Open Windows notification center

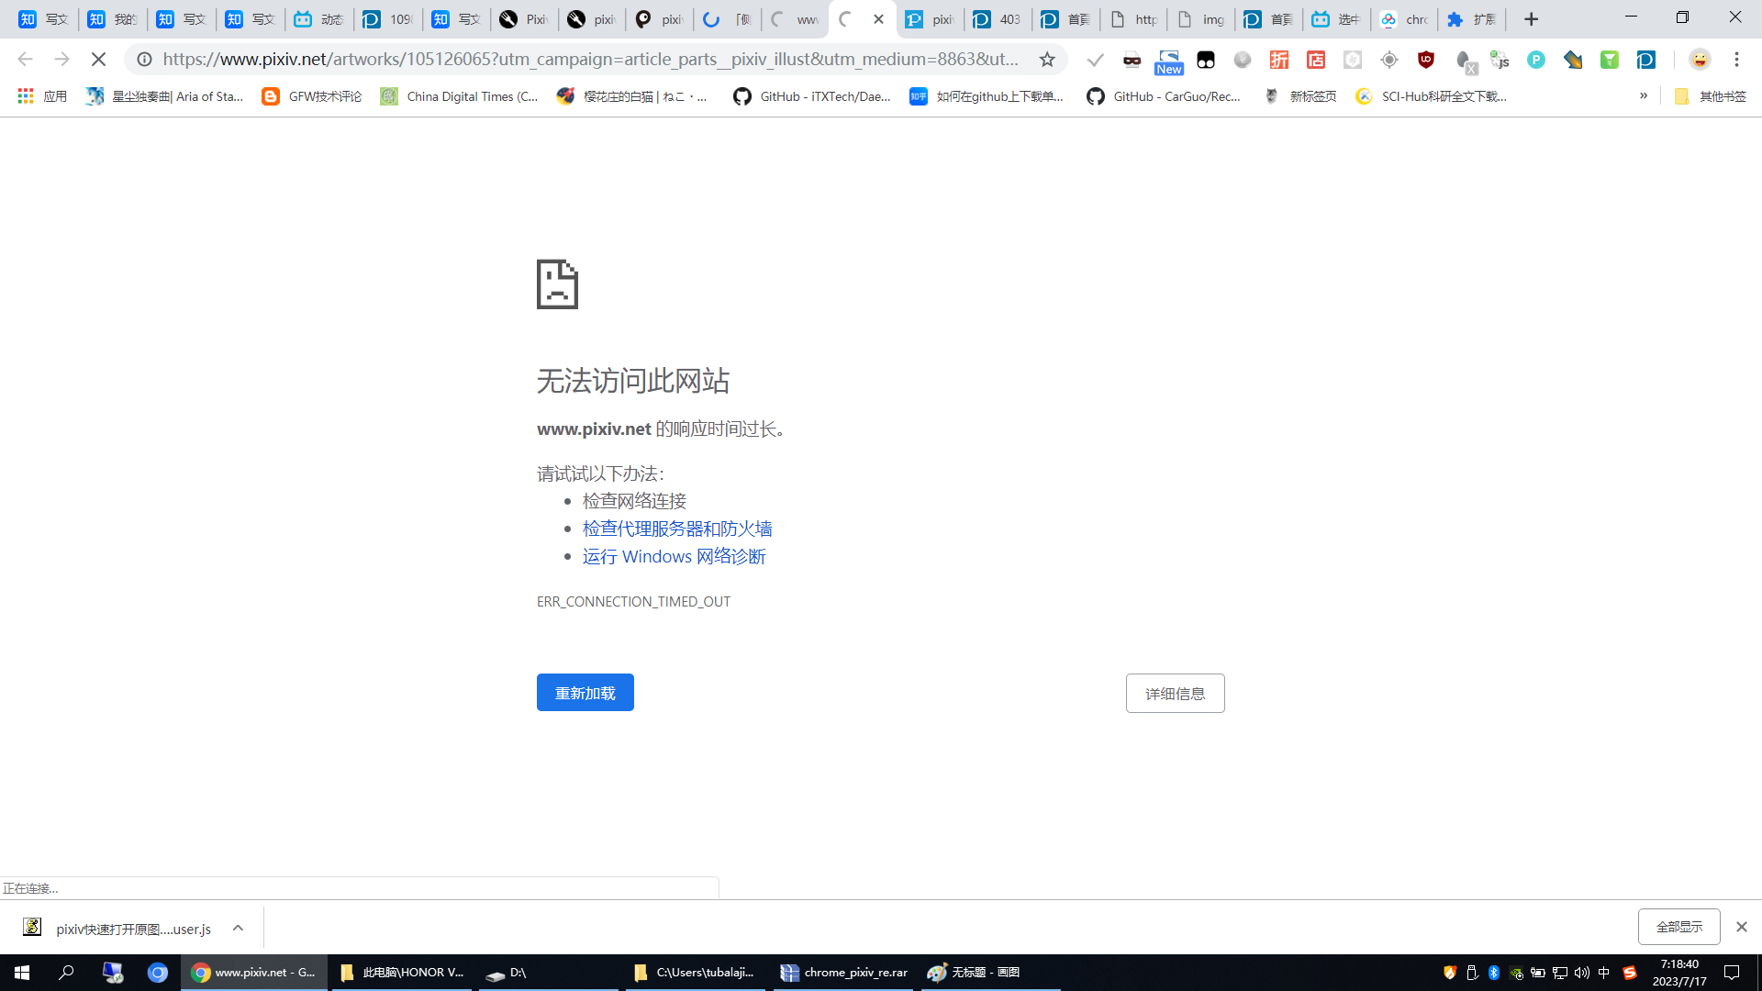[1732, 972]
